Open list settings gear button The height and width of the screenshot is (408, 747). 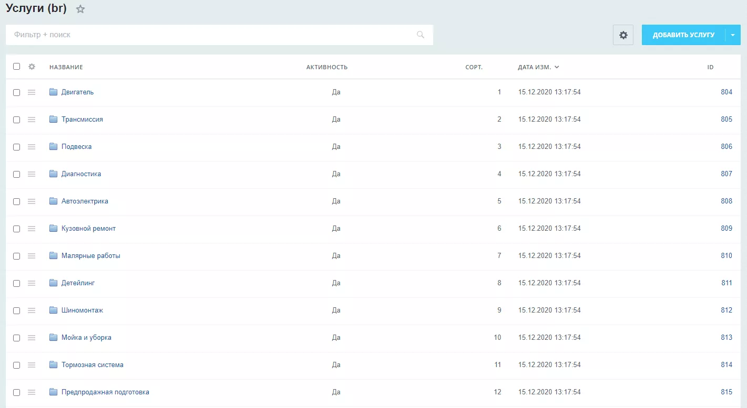click(623, 35)
